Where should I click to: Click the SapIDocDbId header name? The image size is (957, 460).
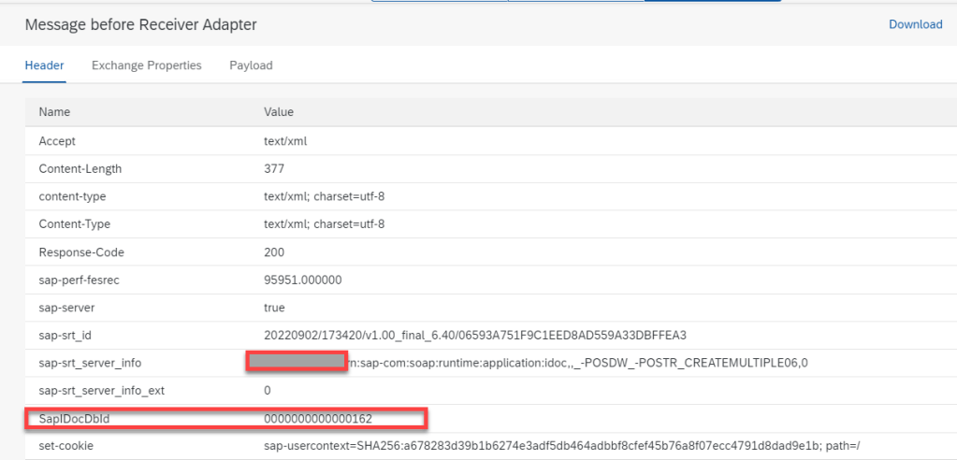(74, 419)
